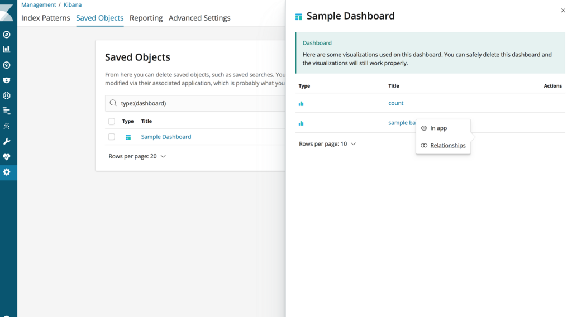The width and height of the screenshot is (572, 317).
Task: Toggle the select-all checkbox in table header
Action: click(112, 121)
